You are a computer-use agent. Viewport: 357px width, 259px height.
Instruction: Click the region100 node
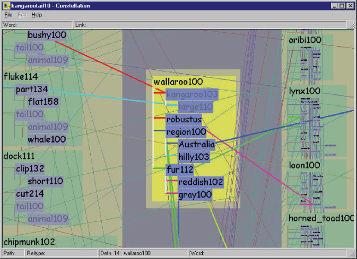[186, 132]
